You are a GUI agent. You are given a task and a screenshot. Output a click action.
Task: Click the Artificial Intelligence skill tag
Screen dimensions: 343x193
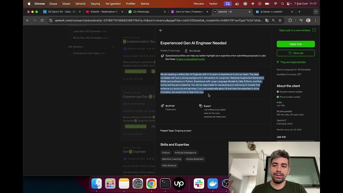point(185,153)
